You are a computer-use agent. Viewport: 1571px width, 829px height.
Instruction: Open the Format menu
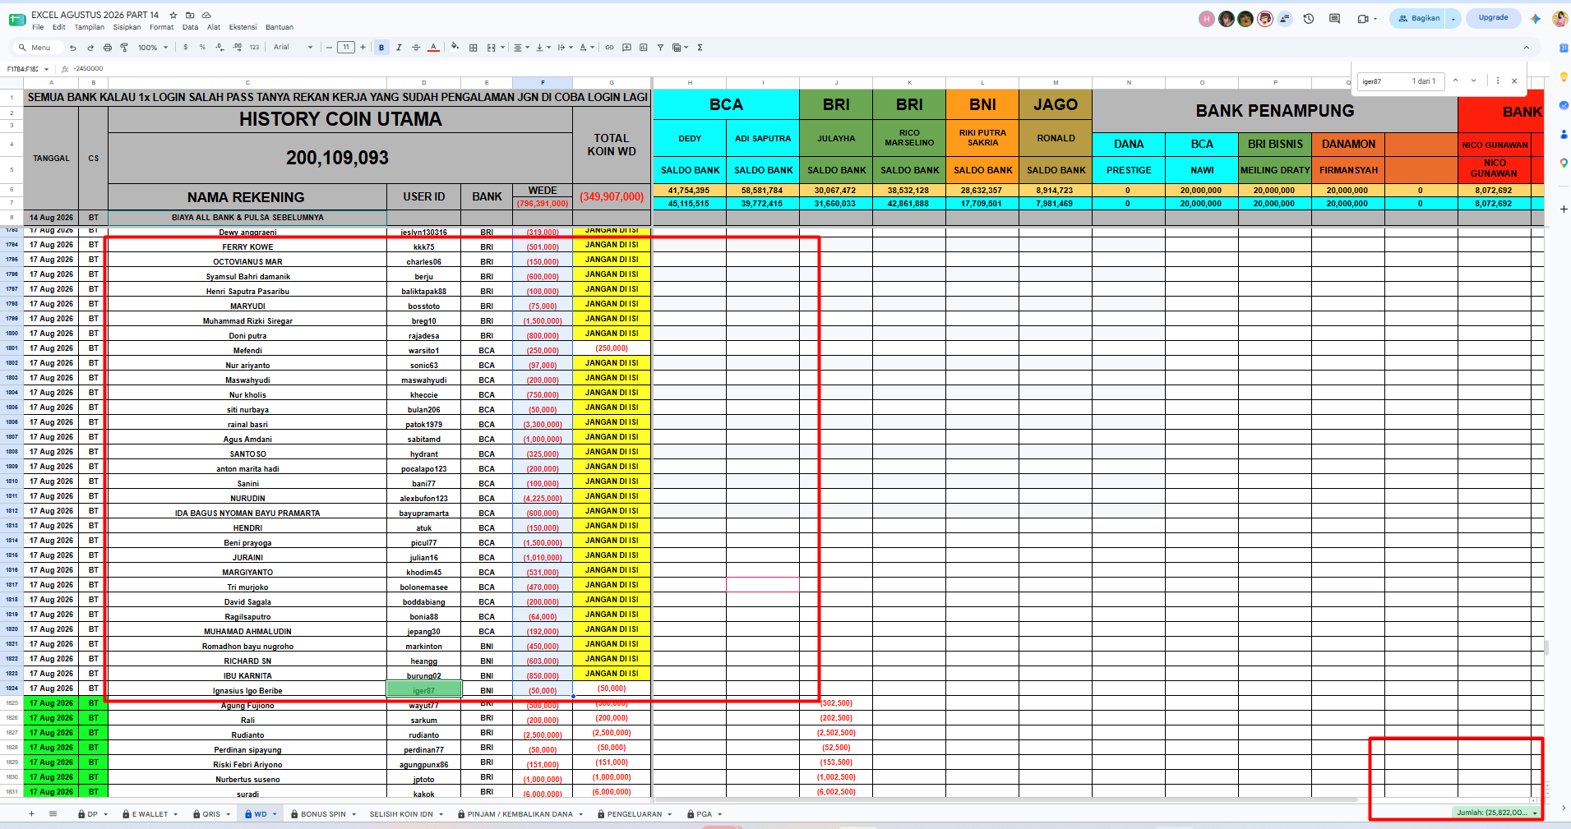161,27
